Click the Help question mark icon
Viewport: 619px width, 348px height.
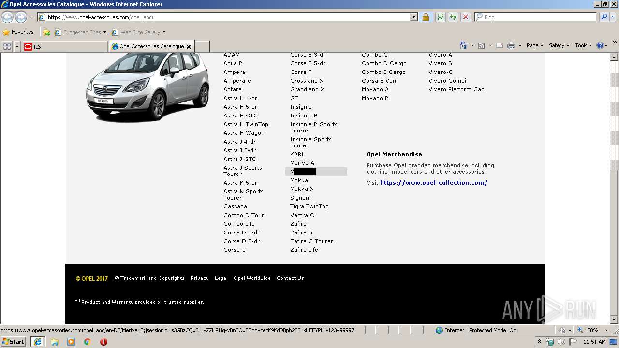pyautogui.click(x=600, y=45)
